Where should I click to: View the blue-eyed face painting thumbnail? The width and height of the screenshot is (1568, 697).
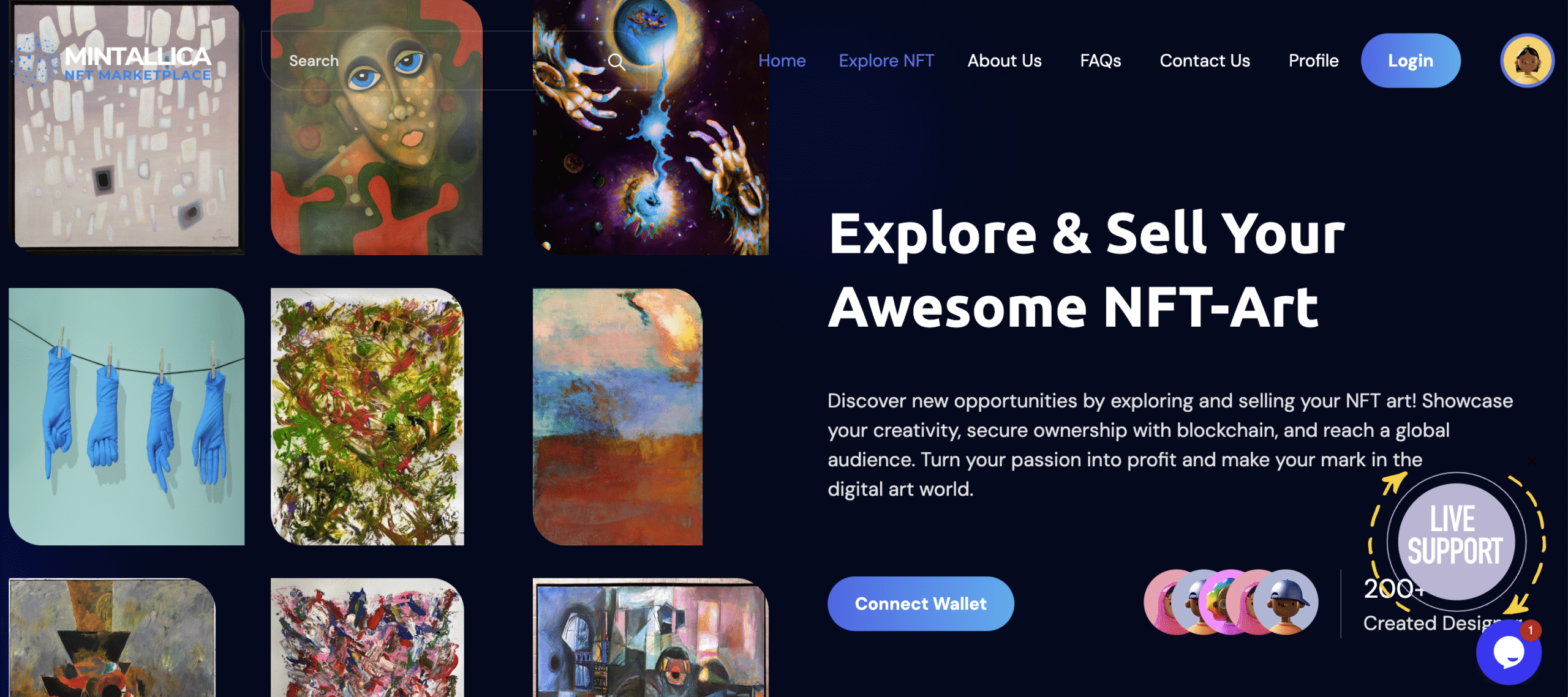tap(377, 127)
